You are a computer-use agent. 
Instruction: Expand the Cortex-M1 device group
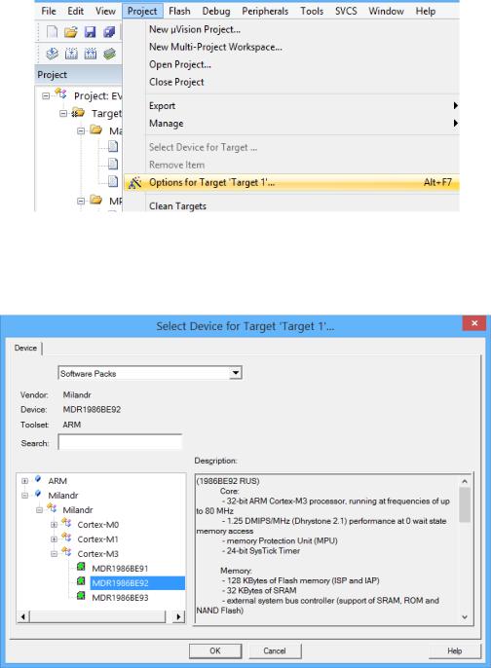point(54,539)
